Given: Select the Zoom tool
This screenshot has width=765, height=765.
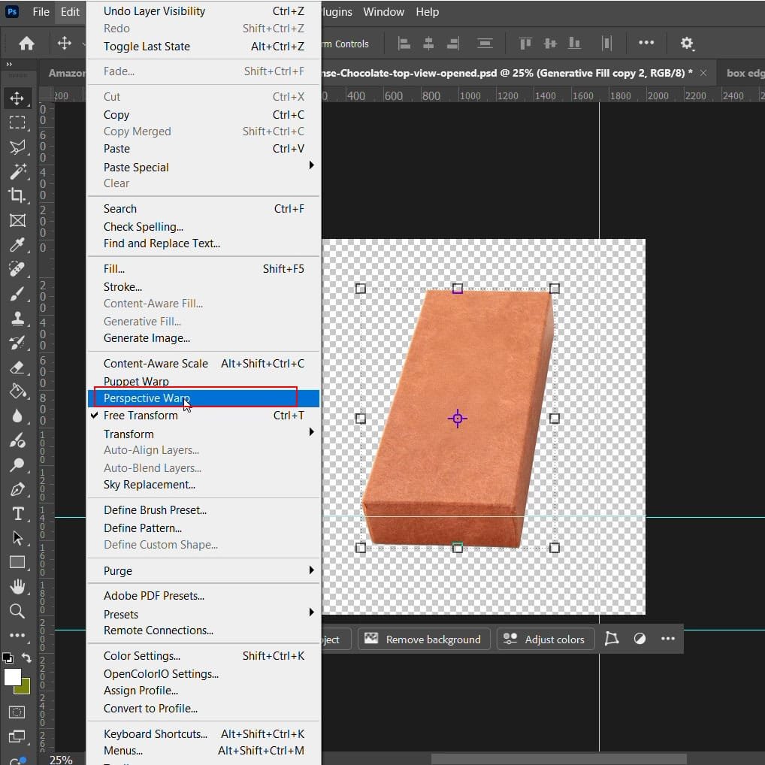Looking at the screenshot, I should 17,611.
